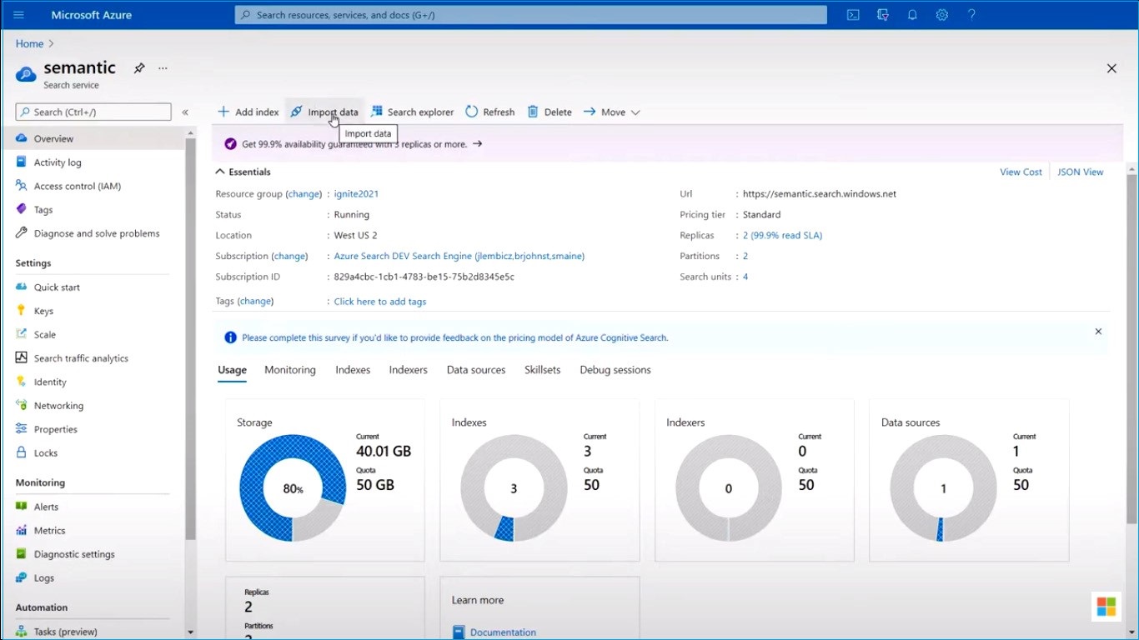Open Directories and subscriptions filter icon
The width and height of the screenshot is (1139, 640).
883,15
